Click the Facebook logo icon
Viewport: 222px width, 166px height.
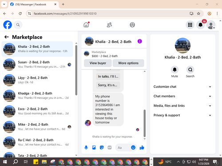tap(8, 25)
